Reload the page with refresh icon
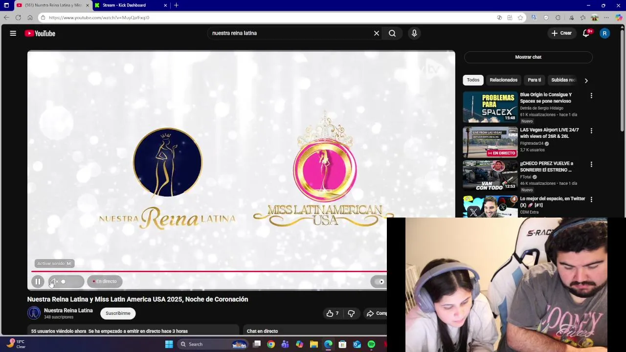Viewport: 626px width, 352px height. [18, 18]
